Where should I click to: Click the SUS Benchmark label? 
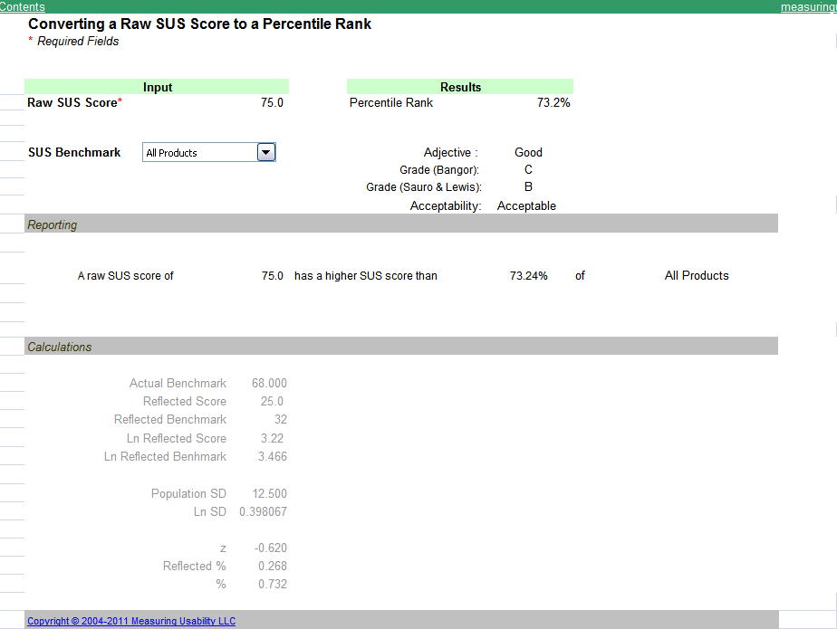pyautogui.click(x=74, y=153)
